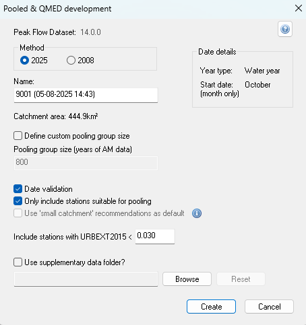This screenshot has width=306, height=325.
Task: Toggle Only include stations suitable for pooling
Action: (x=18, y=201)
